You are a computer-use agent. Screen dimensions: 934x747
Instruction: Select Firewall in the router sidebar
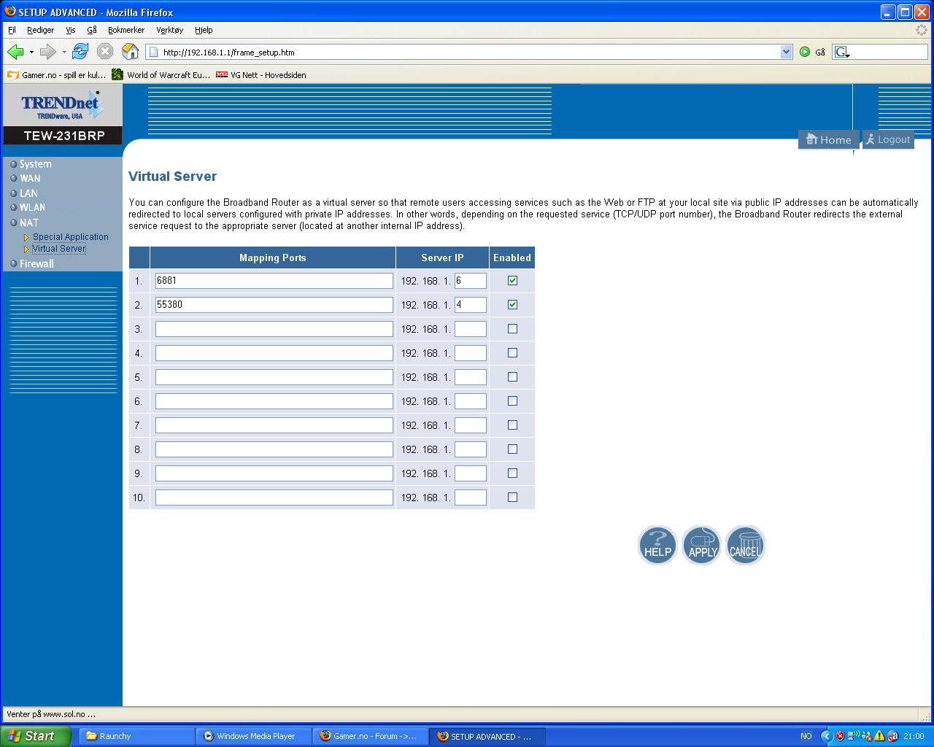[x=36, y=263]
